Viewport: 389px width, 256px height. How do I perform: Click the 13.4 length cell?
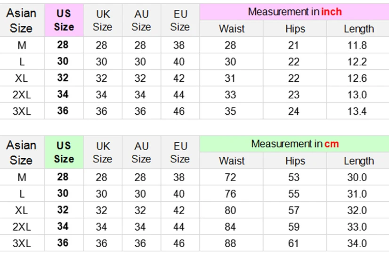[357, 111]
